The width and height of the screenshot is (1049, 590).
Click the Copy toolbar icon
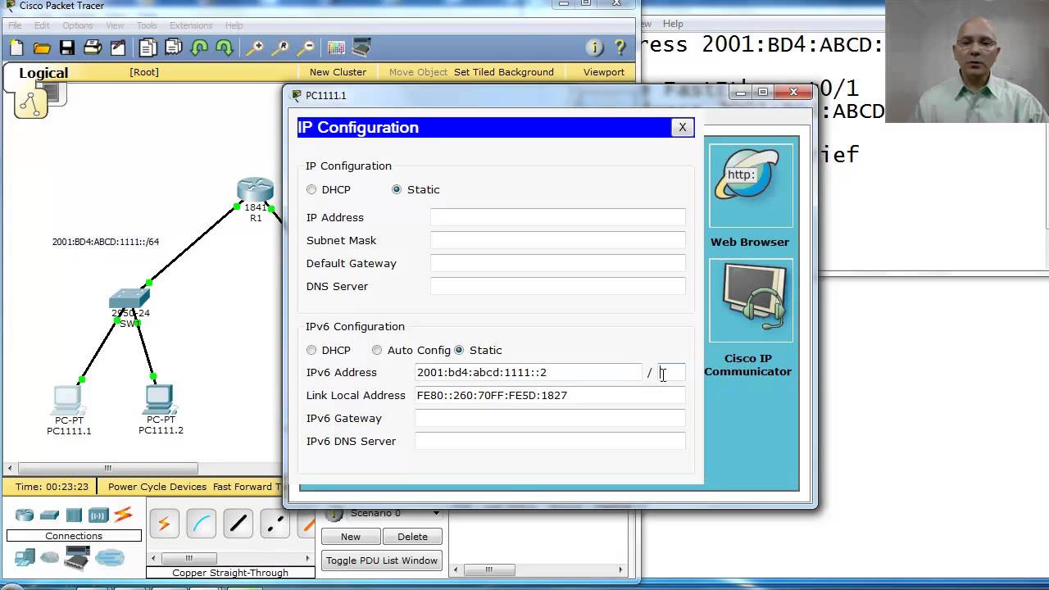coord(148,48)
